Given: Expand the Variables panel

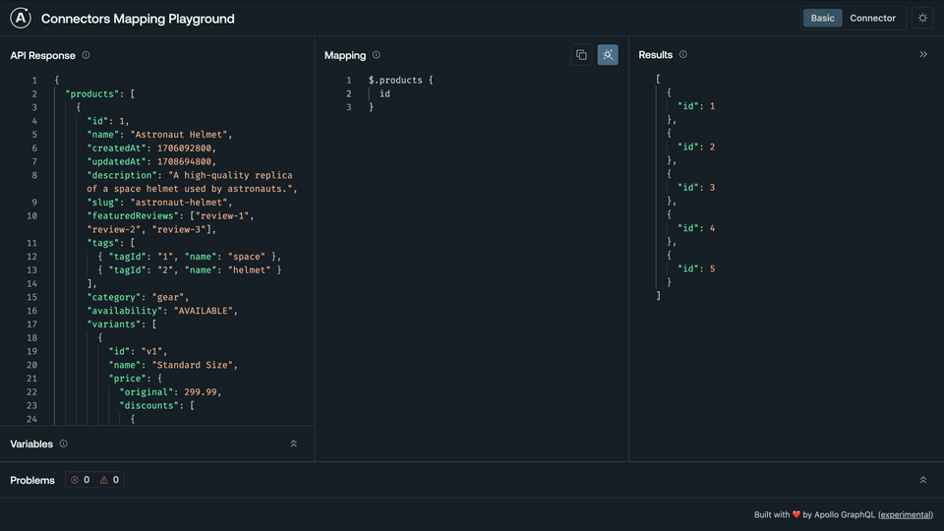Looking at the screenshot, I should tap(294, 443).
